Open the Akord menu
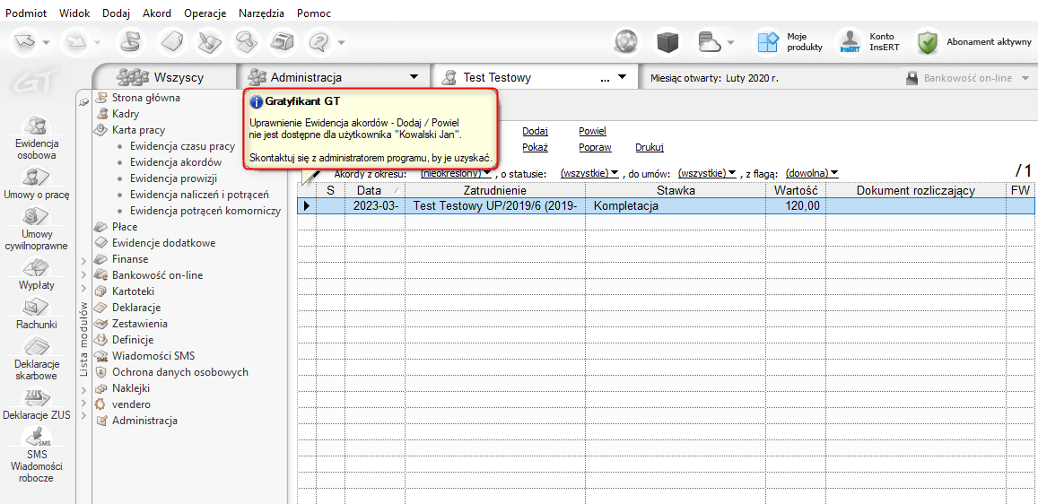 157,13
